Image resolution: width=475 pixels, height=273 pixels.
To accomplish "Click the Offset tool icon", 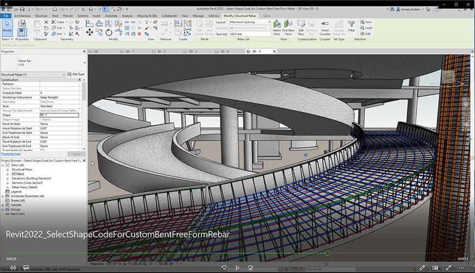I will coord(99,23).
